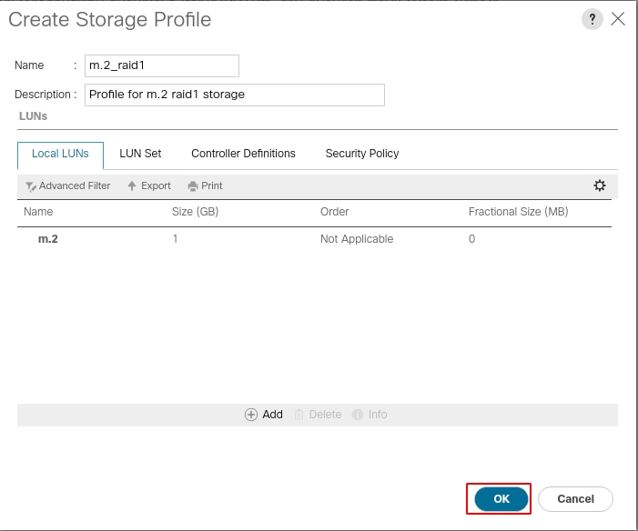The height and width of the screenshot is (531, 638).
Task: Select the Local LUNs tab
Action: click(x=60, y=155)
